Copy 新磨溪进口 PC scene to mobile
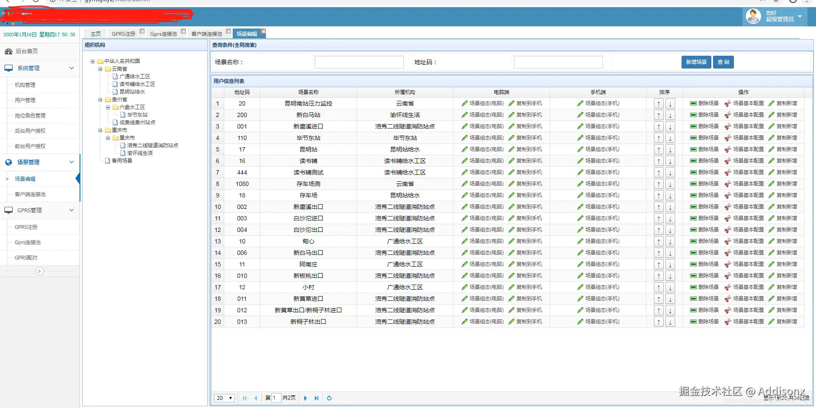 [525, 126]
